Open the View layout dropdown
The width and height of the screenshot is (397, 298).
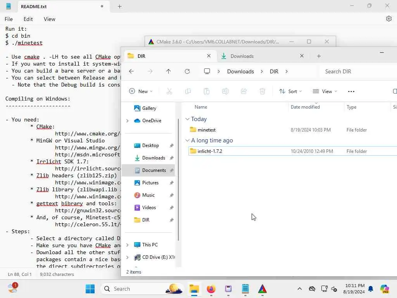pos(325,91)
